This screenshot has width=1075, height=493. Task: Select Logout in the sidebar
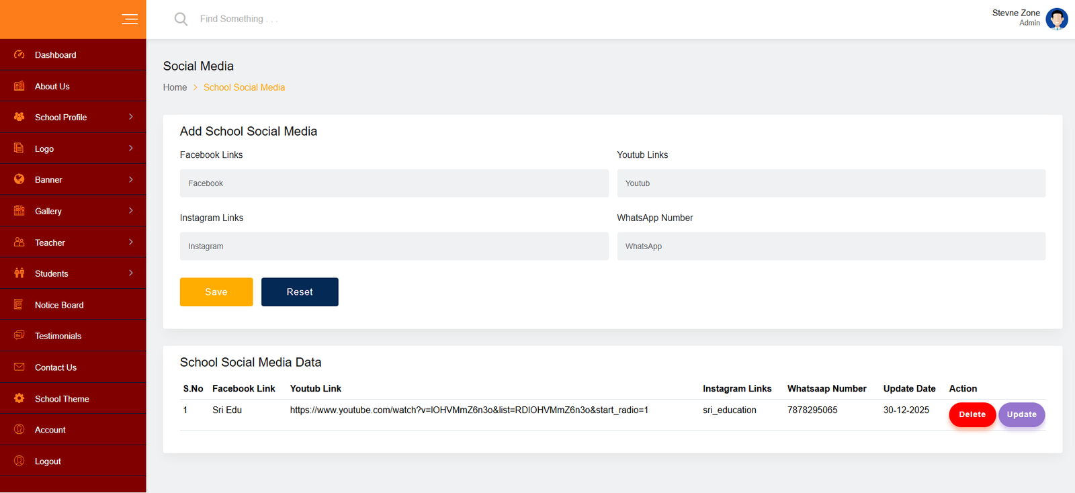(73, 461)
